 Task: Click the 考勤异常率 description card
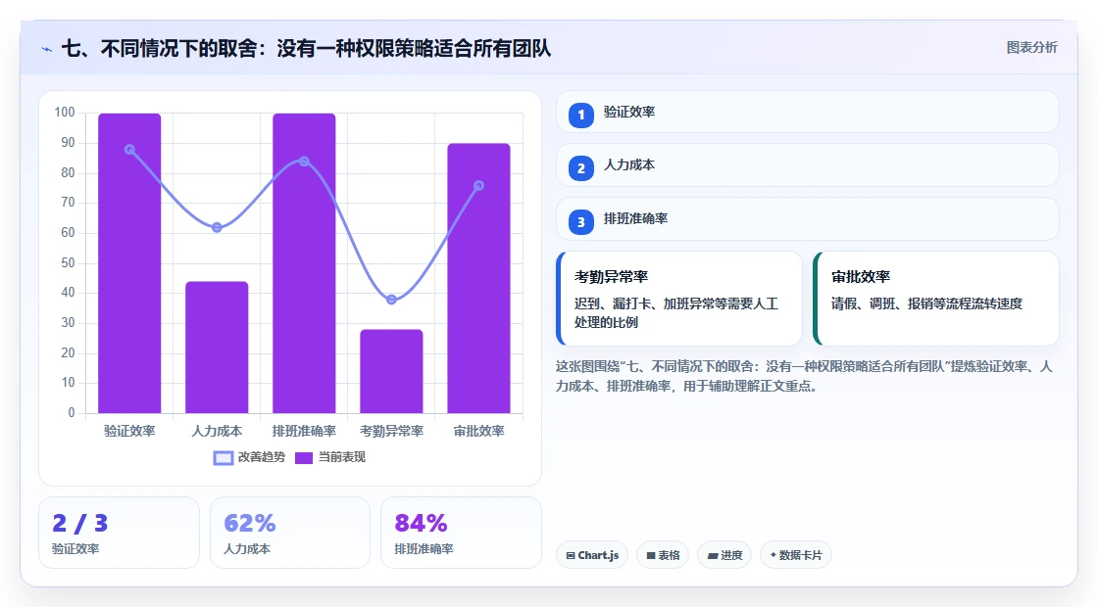pos(679,299)
